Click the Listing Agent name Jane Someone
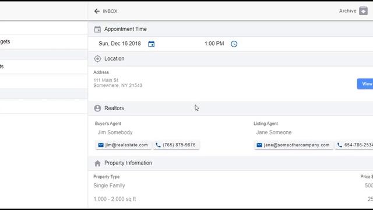 click(274, 132)
